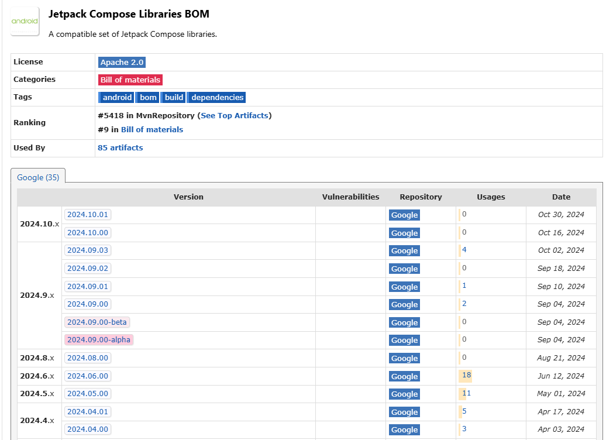Open version 2024.09.01
Image resolution: width=606 pixels, height=440 pixels.
point(88,287)
